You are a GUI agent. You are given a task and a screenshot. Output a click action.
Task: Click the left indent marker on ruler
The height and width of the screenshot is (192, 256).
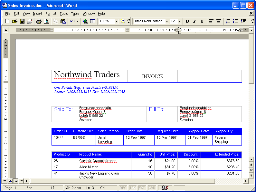(180, 33)
